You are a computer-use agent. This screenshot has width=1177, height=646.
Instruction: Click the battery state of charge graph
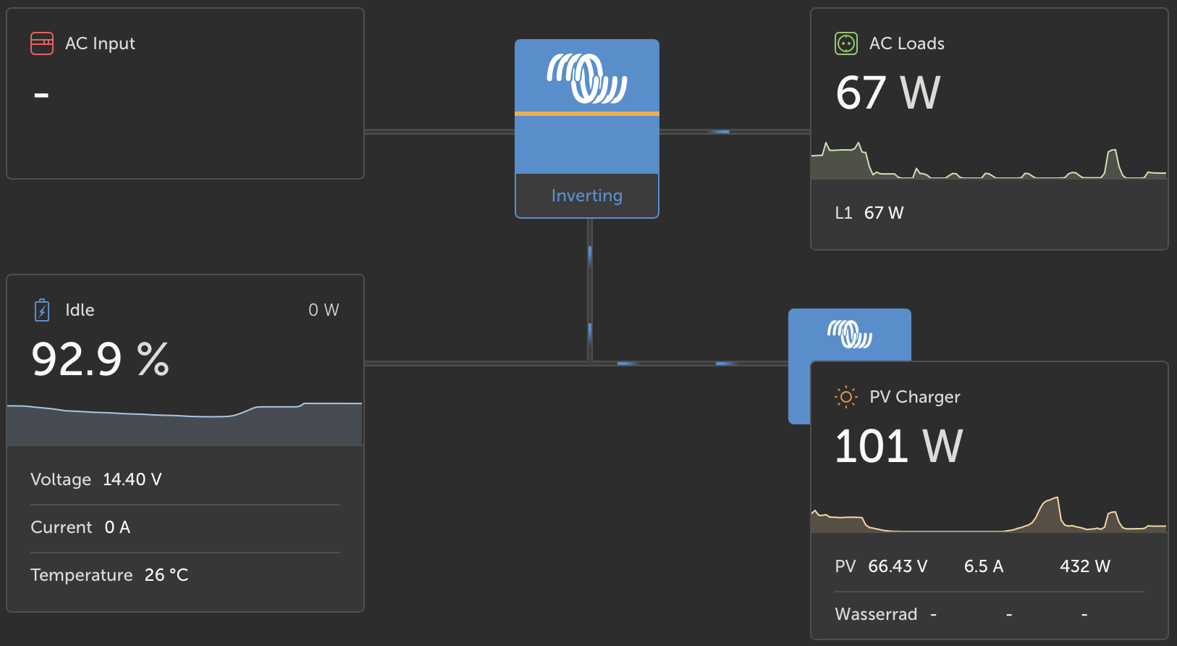point(185,424)
